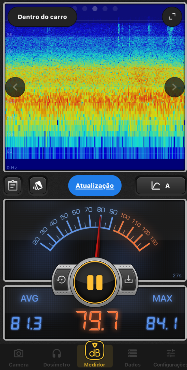Expand the spectrogram to fullscreen

172,17
